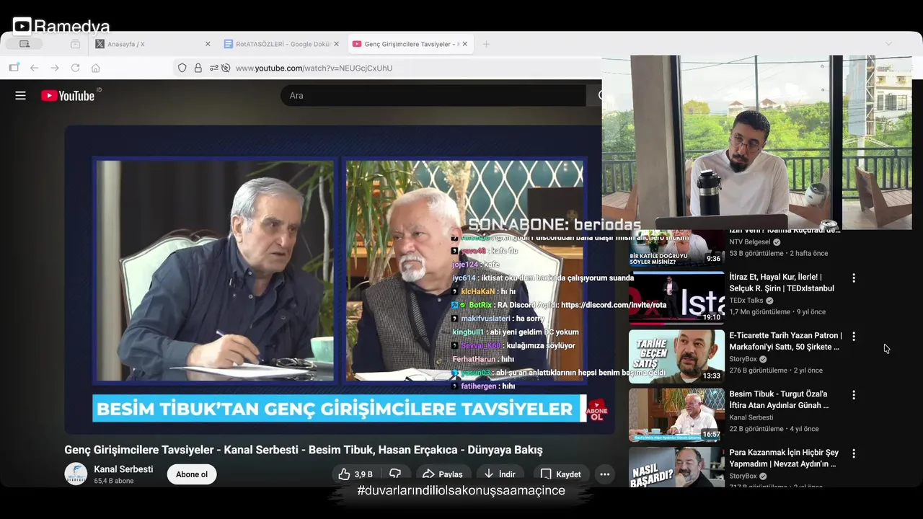Open the browser home page icon
The height and width of the screenshot is (519, 923).
pyautogui.click(x=95, y=68)
